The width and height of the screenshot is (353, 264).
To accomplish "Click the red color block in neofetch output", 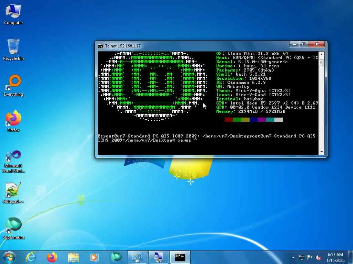I will click(x=229, y=120).
